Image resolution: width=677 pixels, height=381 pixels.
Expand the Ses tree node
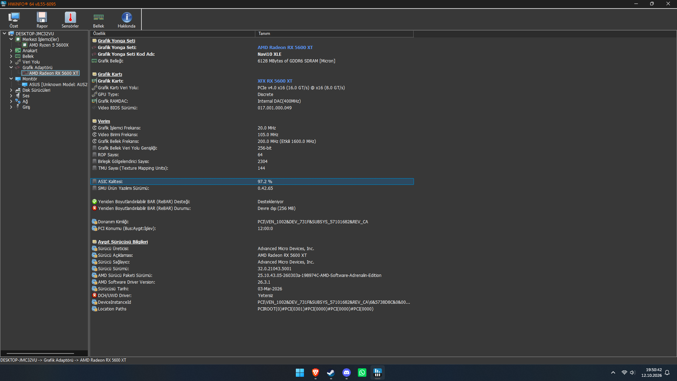pyautogui.click(x=11, y=96)
